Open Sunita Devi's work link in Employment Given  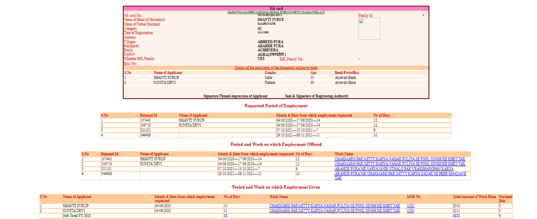(334, 211)
